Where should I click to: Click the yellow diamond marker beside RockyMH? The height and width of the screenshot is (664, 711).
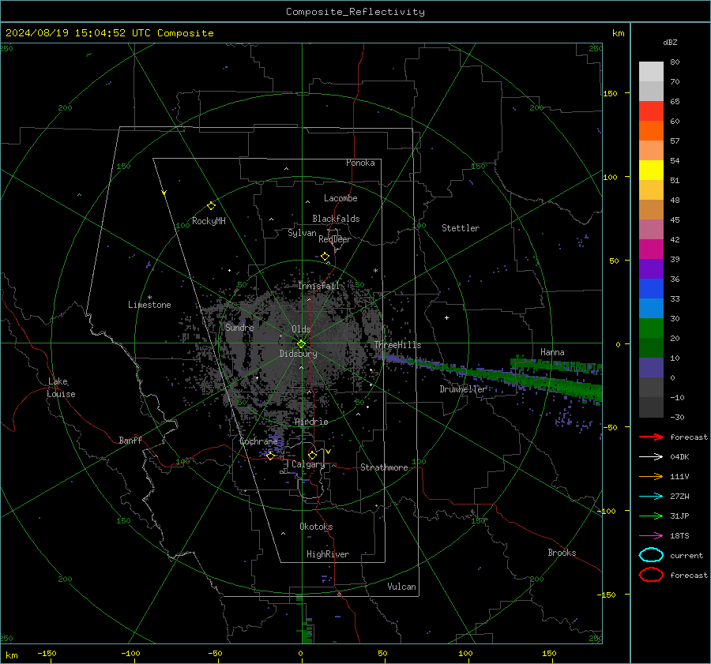pos(211,206)
